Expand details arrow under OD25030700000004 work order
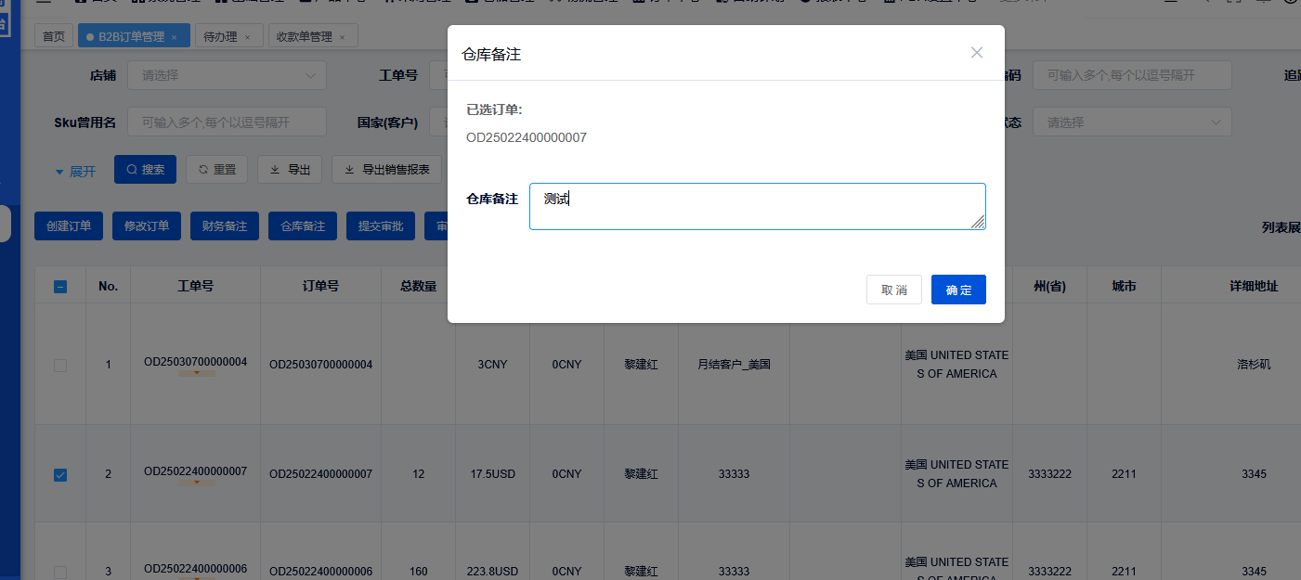 pos(196,374)
